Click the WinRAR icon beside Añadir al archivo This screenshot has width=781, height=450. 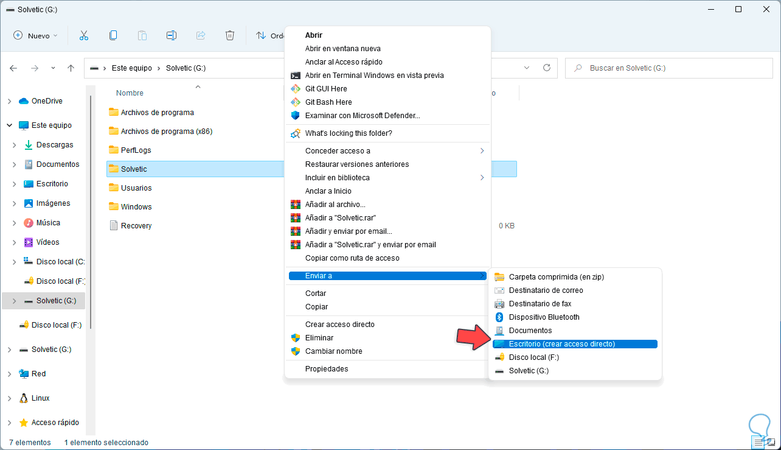(x=296, y=205)
